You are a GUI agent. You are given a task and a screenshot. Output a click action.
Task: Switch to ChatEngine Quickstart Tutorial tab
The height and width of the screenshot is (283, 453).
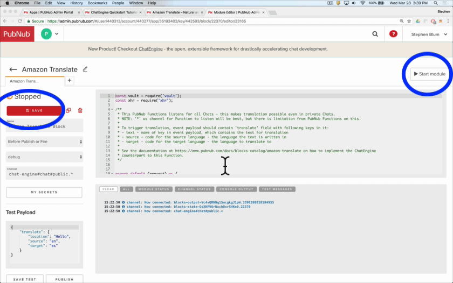pyautogui.click(x=113, y=12)
